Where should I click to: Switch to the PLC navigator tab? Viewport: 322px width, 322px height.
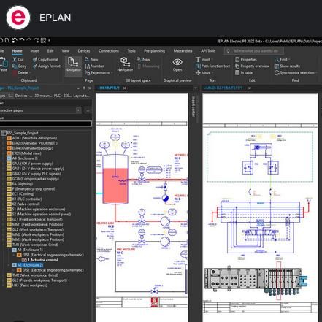click(x=63, y=96)
